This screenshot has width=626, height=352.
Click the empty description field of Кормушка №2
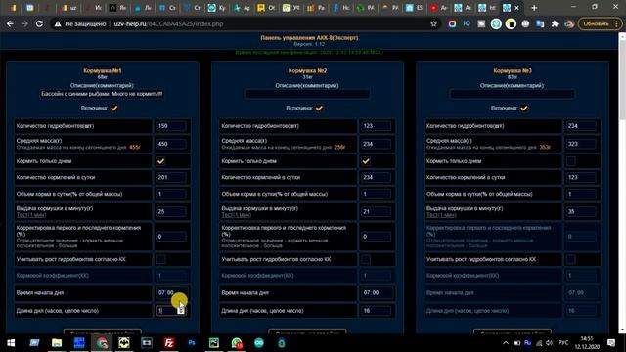coord(307,94)
